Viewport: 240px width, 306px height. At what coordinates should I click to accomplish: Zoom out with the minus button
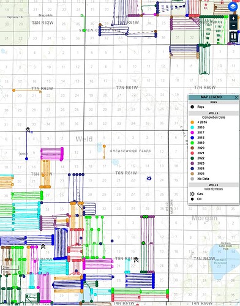point(233,26)
